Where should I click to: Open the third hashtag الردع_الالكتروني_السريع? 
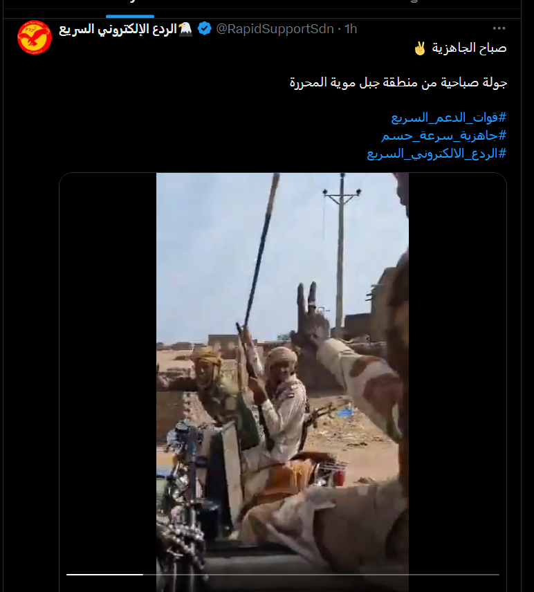[436, 154]
